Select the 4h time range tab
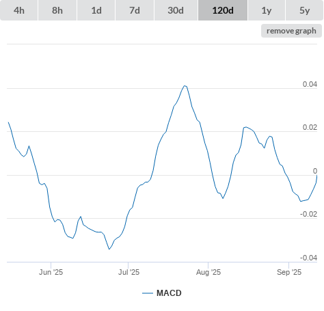Screen dimensions: 324x311 point(18,10)
